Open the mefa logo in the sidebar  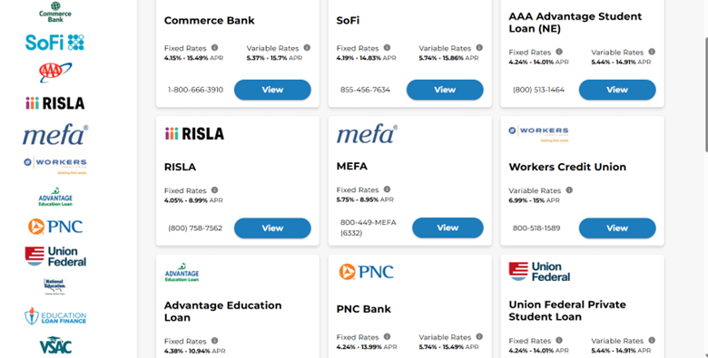click(x=55, y=135)
